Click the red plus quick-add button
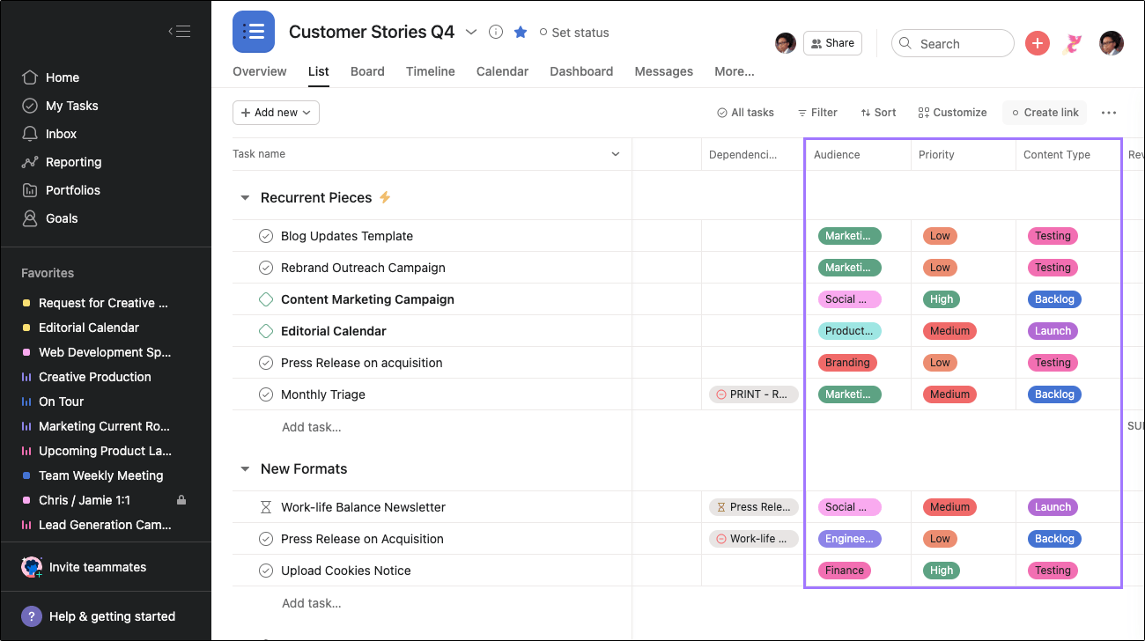 pos(1038,43)
